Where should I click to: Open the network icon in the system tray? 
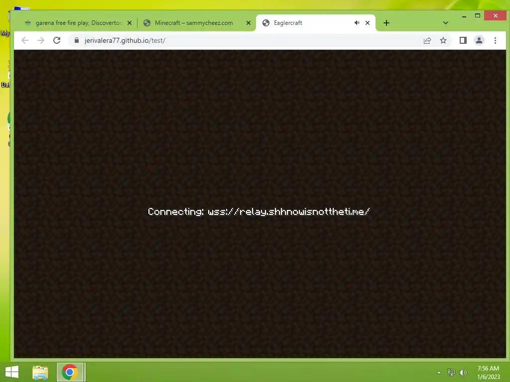pos(451,372)
